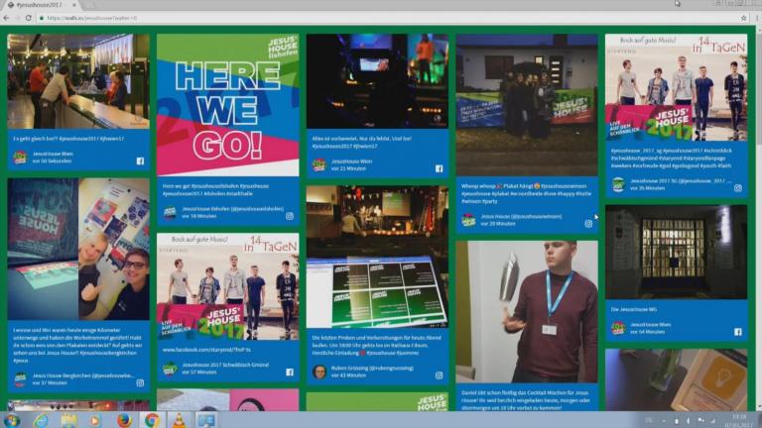This screenshot has height=428, width=762.
Task: Open the Chrome menu icon
Action: pyautogui.click(x=754, y=18)
